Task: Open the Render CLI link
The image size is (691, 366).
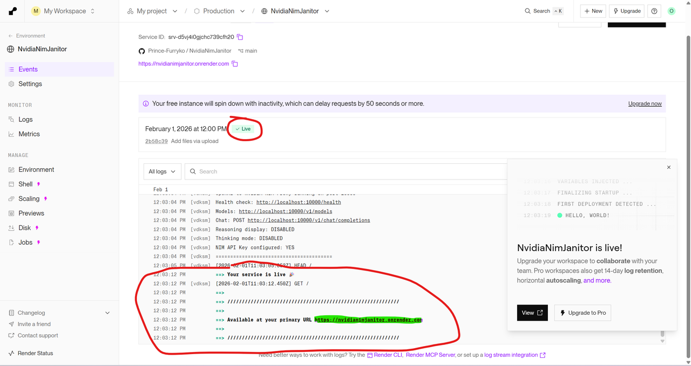Action: click(385, 355)
